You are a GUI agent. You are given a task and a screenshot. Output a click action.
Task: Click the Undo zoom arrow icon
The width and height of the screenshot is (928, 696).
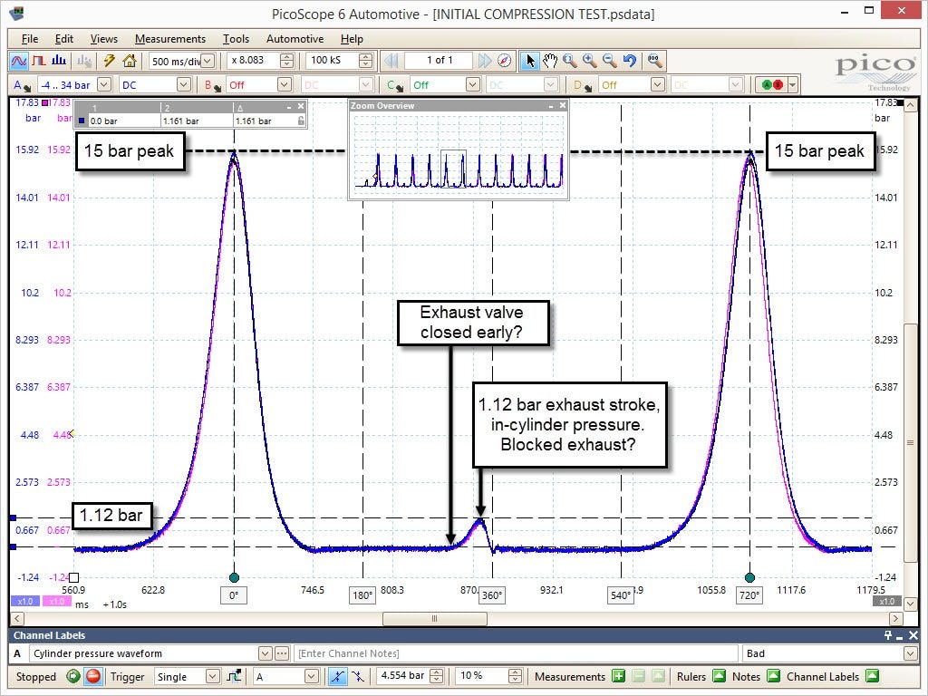click(x=630, y=61)
